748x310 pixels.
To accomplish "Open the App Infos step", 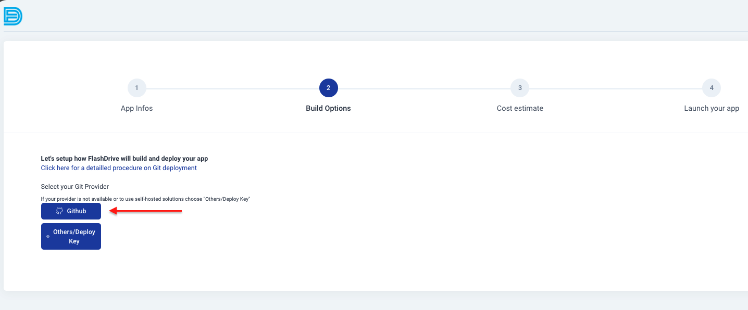I will [x=136, y=108].
